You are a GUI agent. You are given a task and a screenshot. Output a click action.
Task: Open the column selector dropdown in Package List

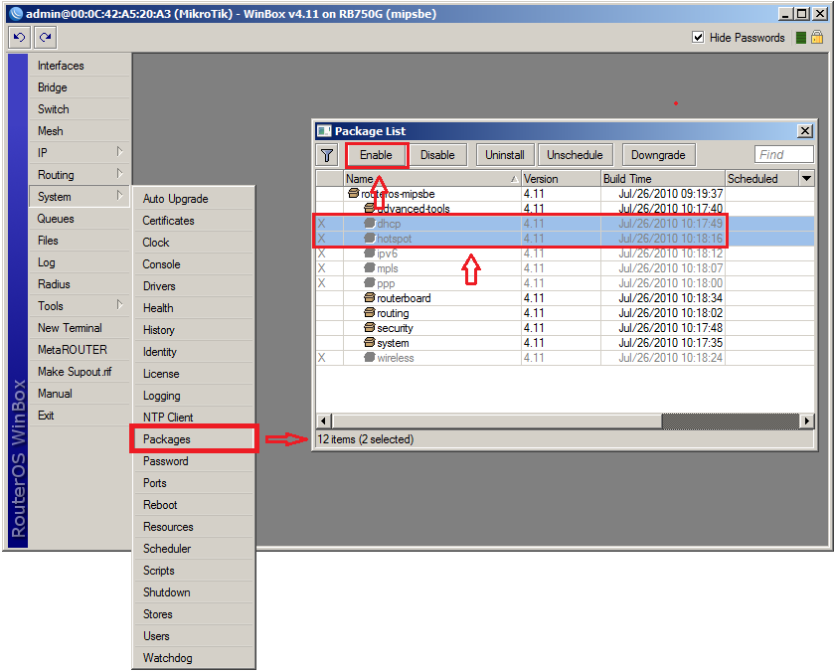(x=806, y=179)
